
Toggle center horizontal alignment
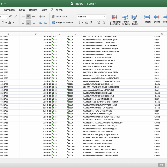(28, 23)
